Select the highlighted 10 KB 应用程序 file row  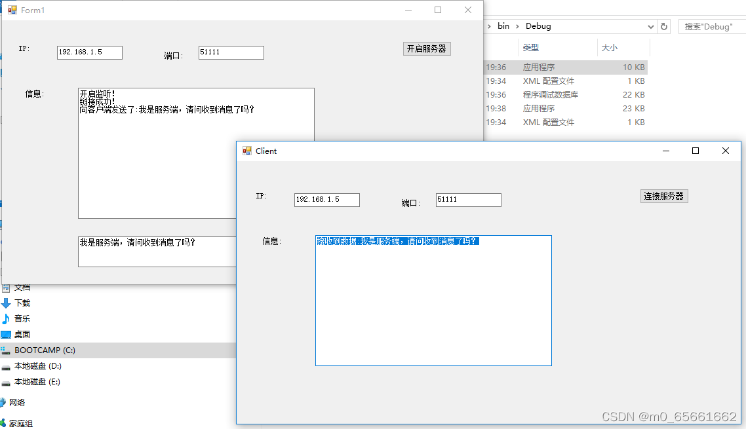564,67
